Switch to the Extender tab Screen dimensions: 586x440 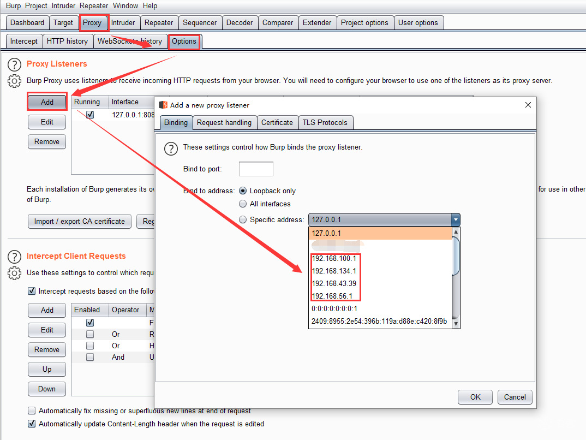click(317, 22)
